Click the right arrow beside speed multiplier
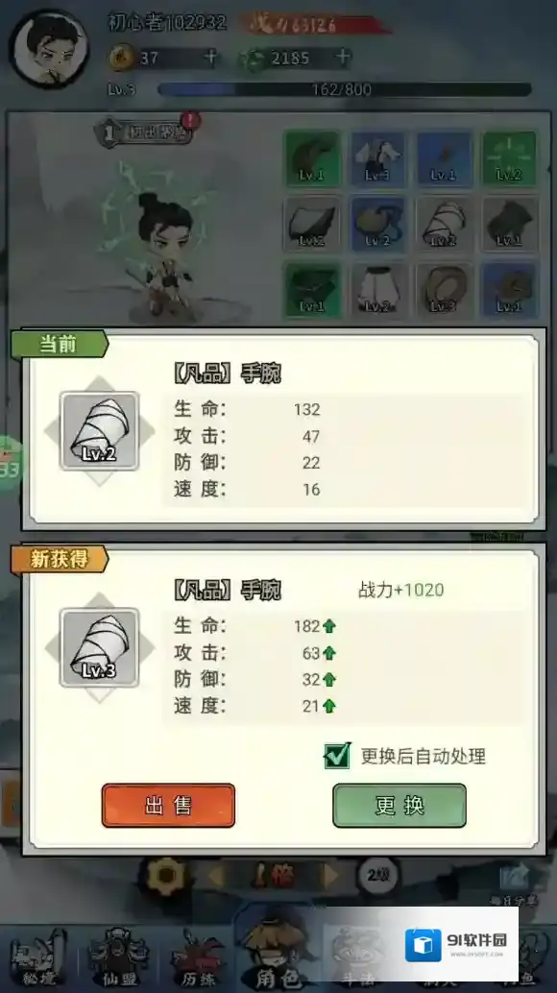 click(330, 877)
